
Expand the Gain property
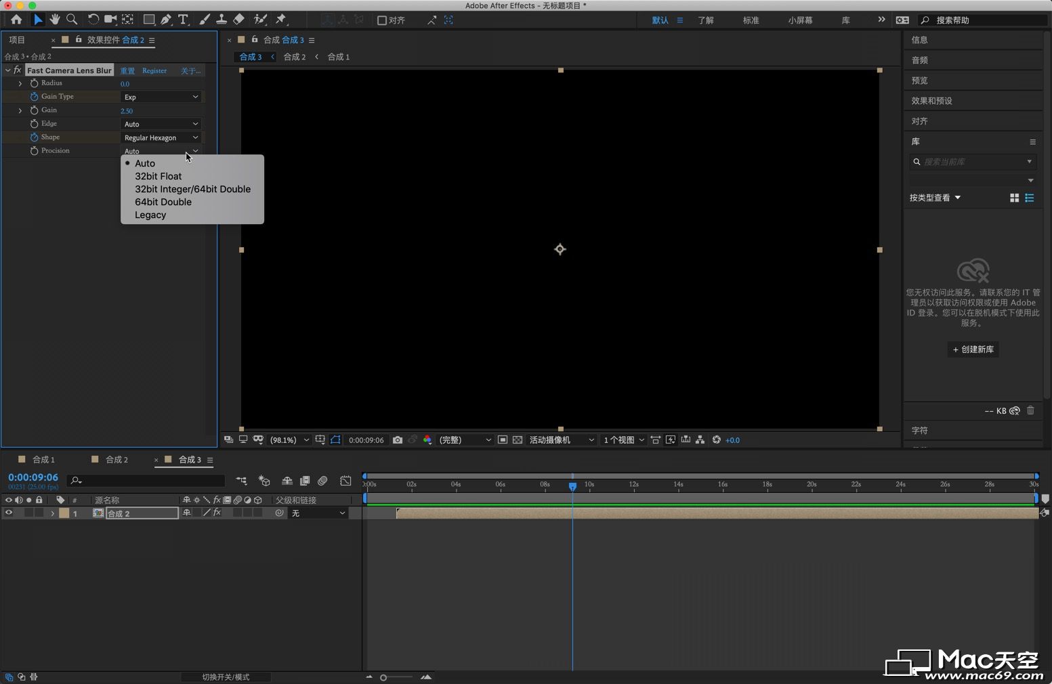(20, 110)
